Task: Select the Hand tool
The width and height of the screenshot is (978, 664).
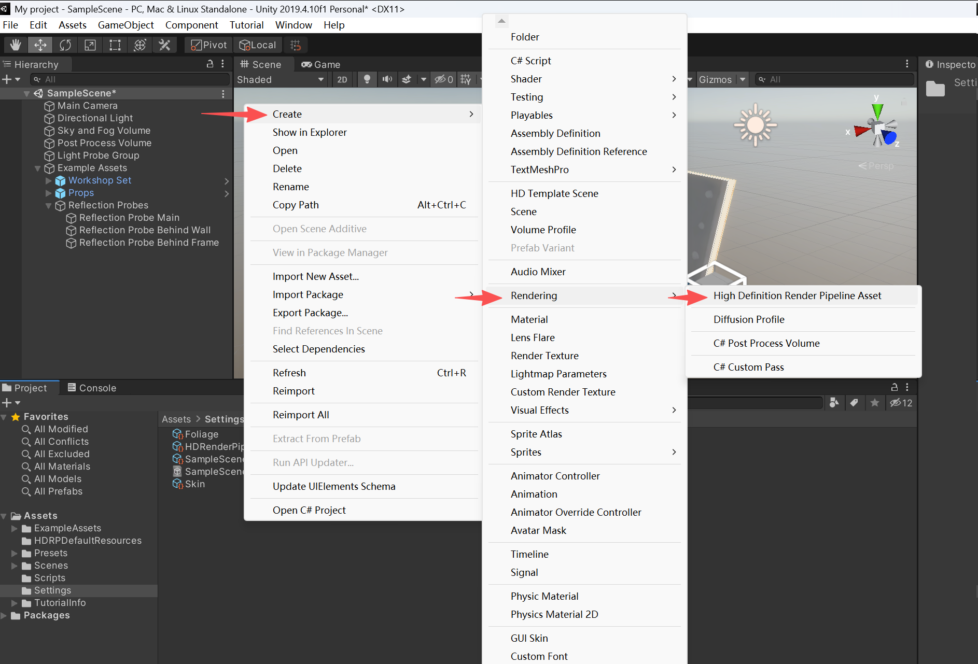Action: pos(16,45)
